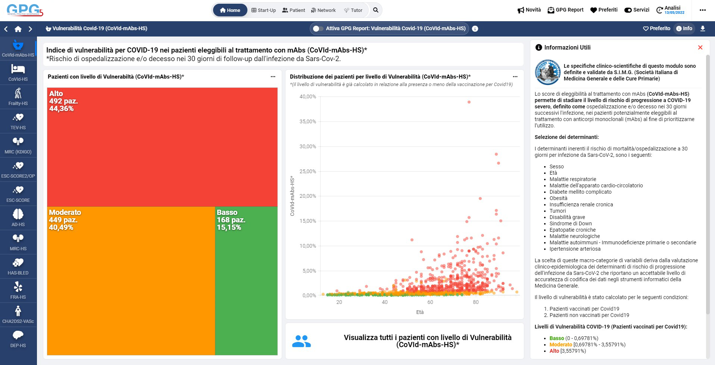Viewport: 715px width, 365px height.
Task: Select the FRA-HS sidebar icon
Action: [18, 291]
